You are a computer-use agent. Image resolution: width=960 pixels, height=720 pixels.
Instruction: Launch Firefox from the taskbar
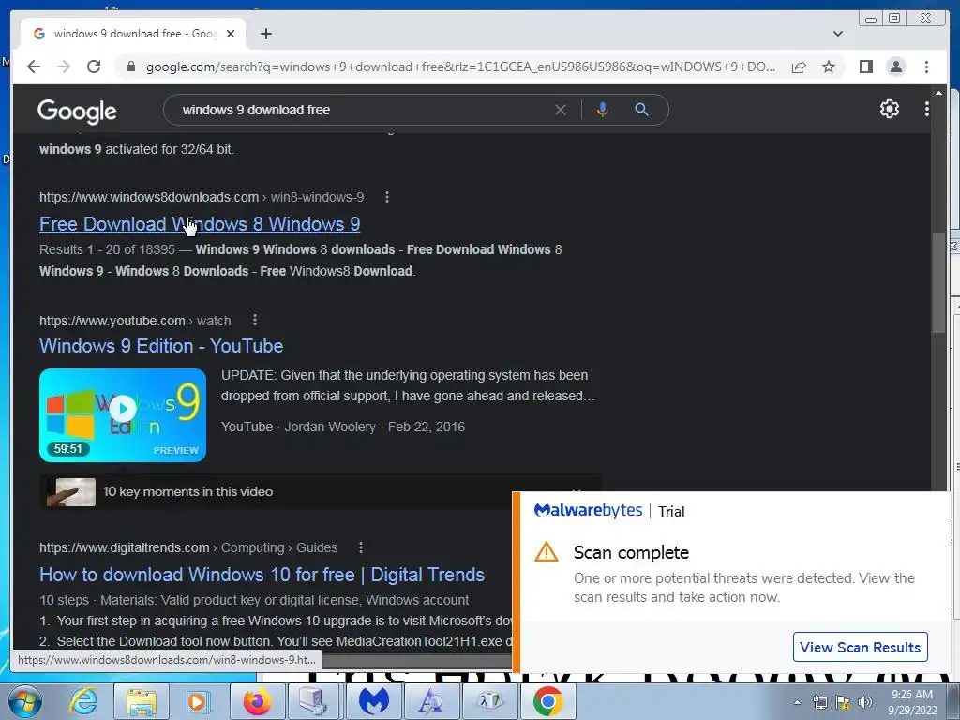[257, 701]
